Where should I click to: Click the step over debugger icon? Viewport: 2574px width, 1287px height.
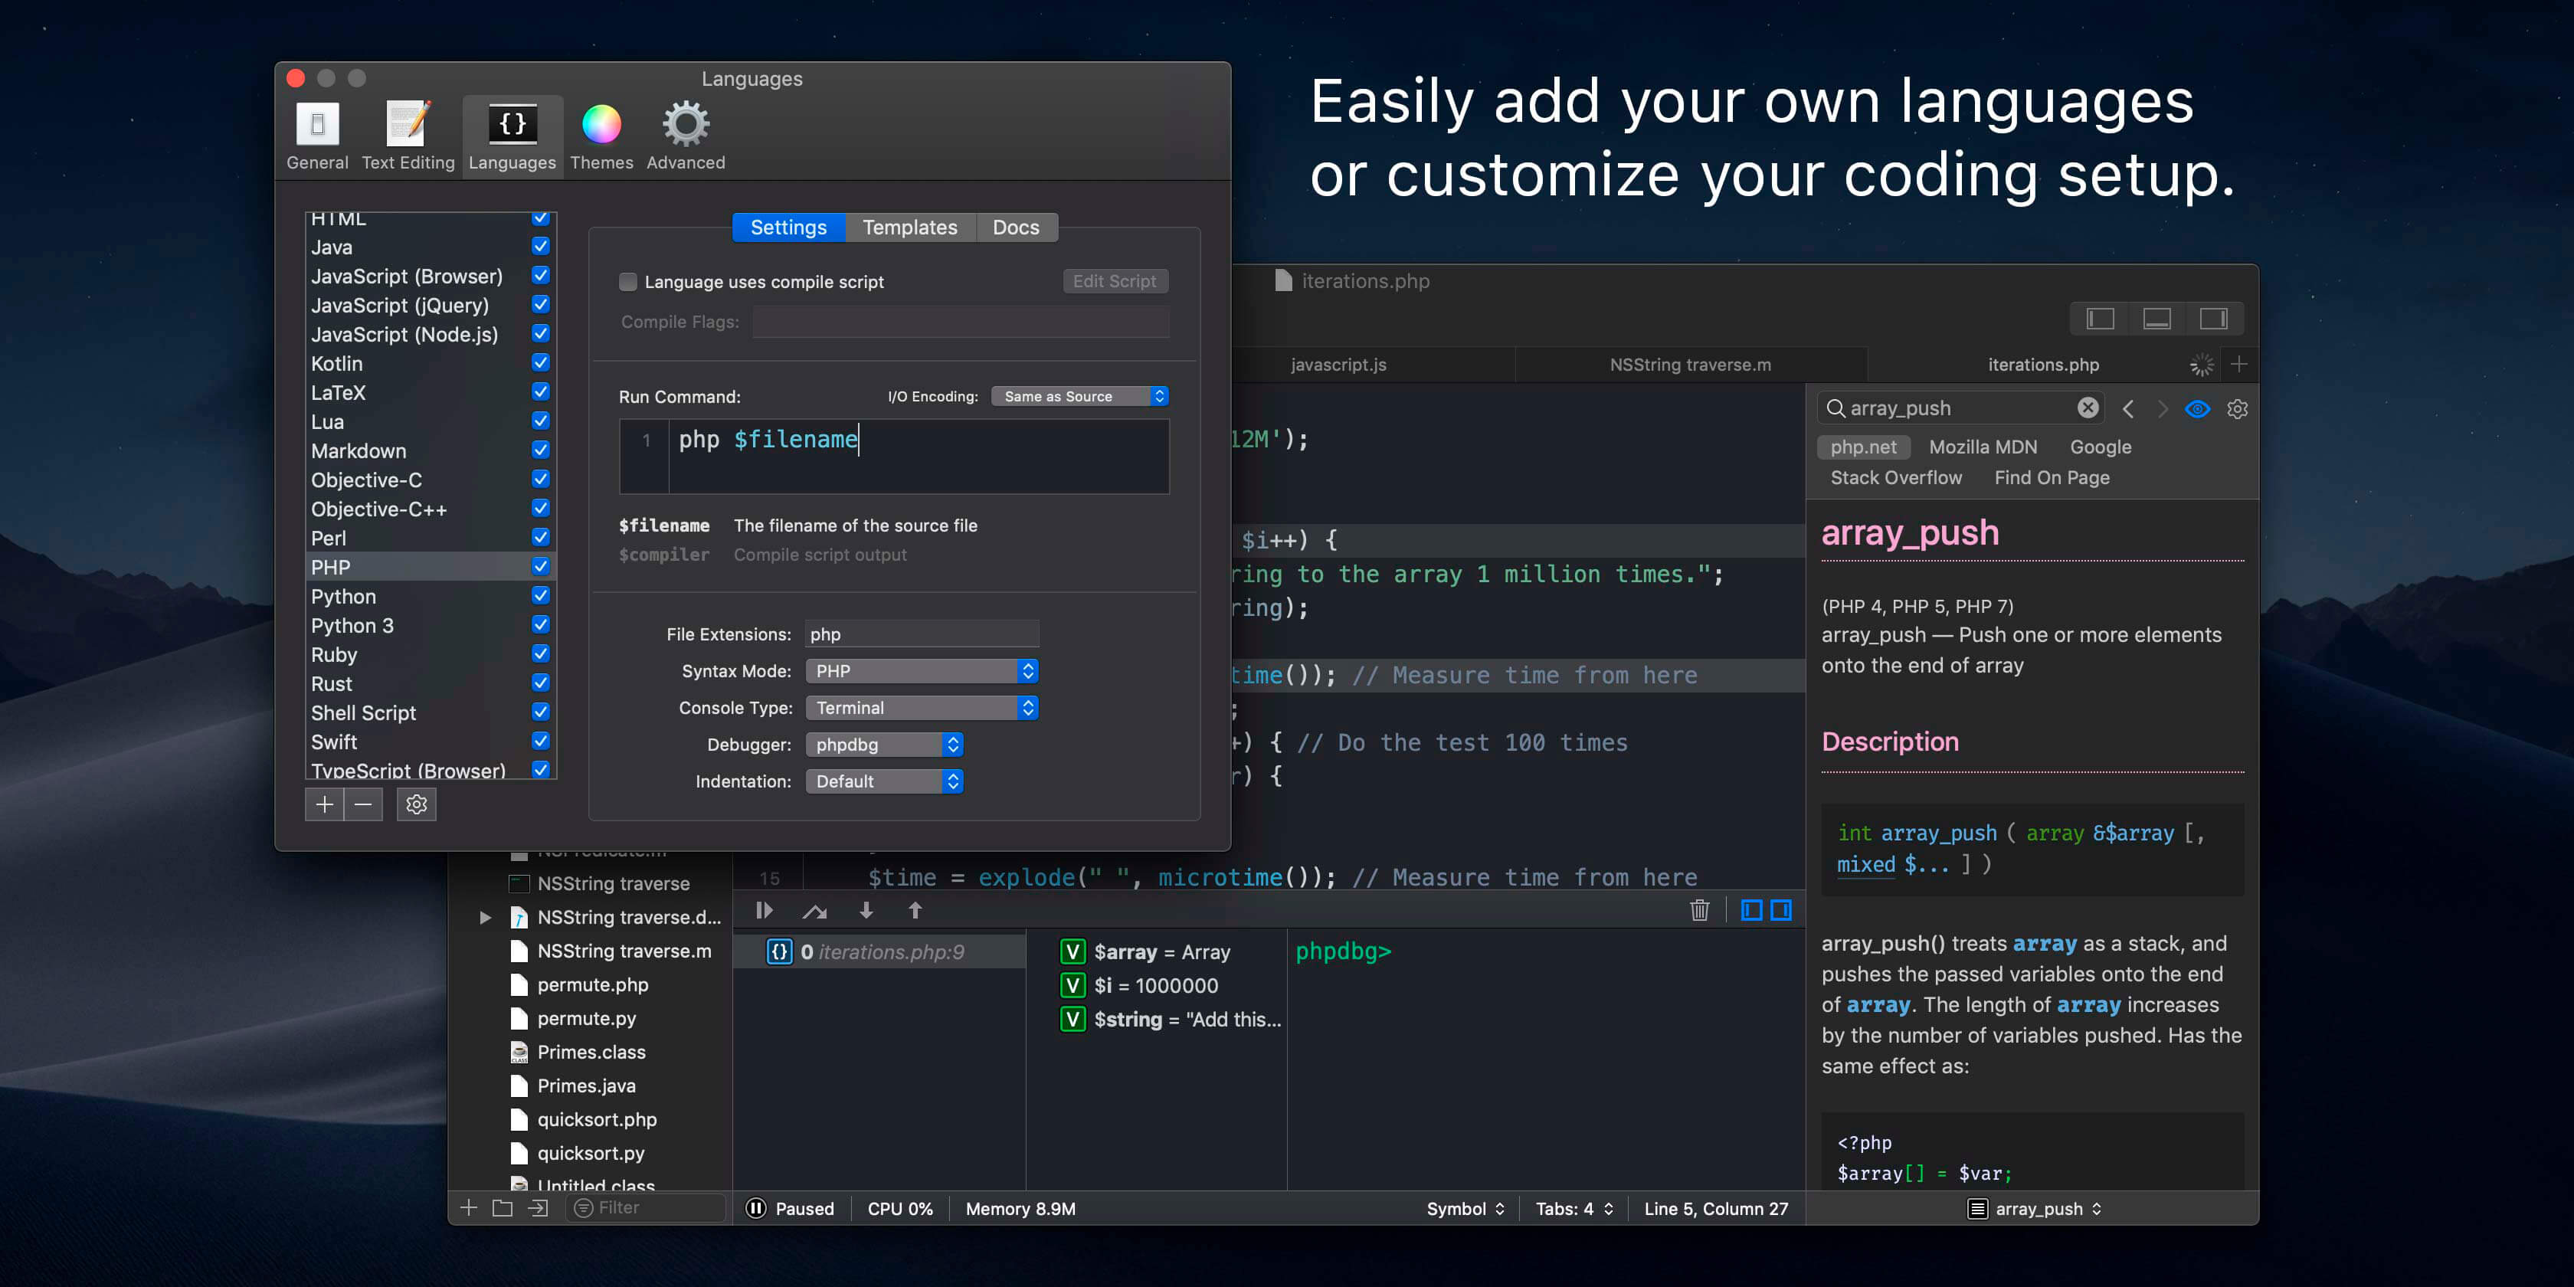(x=814, y=910)
